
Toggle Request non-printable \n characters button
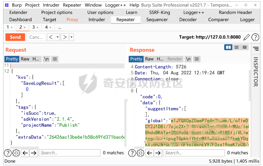46,59
